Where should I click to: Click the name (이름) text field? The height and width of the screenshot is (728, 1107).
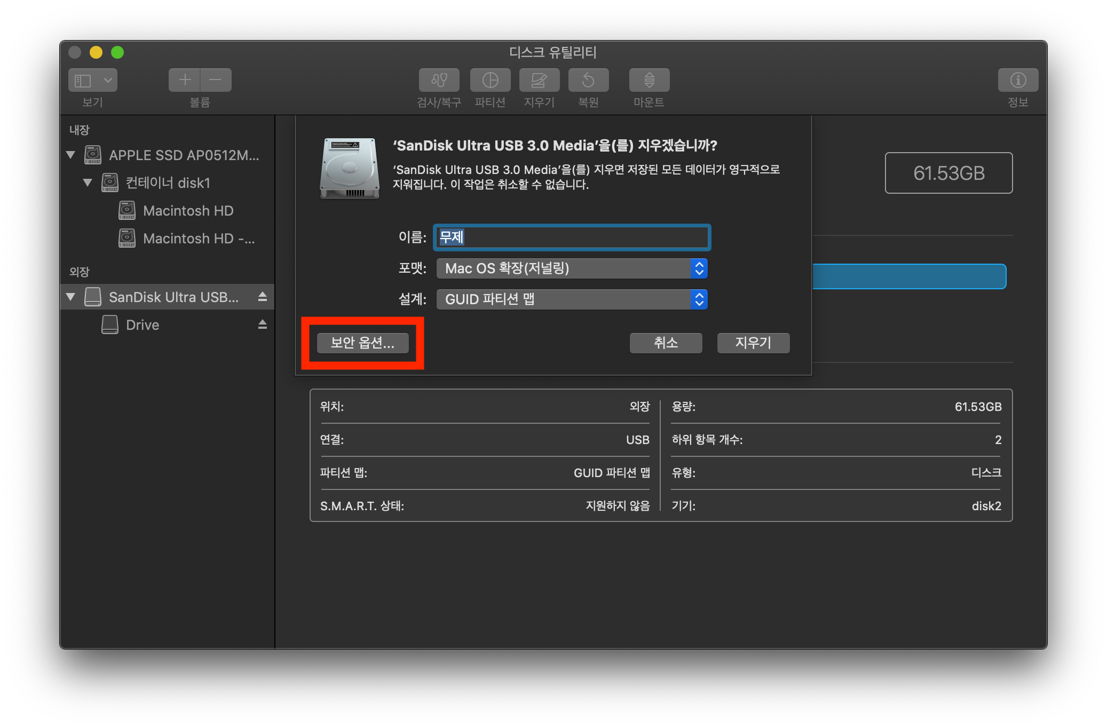pyautogui.click(x=572, y=238)
